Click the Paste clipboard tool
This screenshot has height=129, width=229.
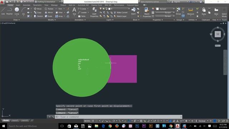tap(204, 11)
